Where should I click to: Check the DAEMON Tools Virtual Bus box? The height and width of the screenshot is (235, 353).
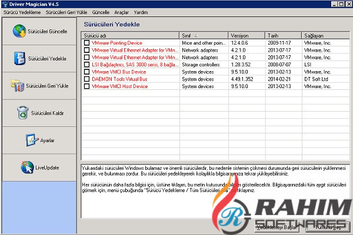pos(86,79)
